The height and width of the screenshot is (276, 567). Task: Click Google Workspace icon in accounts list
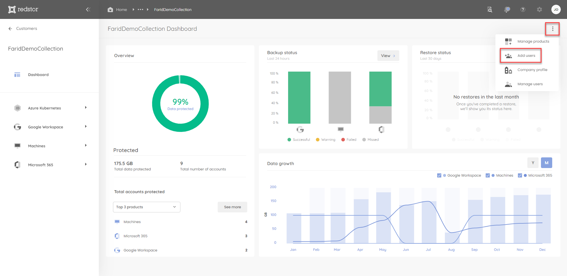pos(117,250)
